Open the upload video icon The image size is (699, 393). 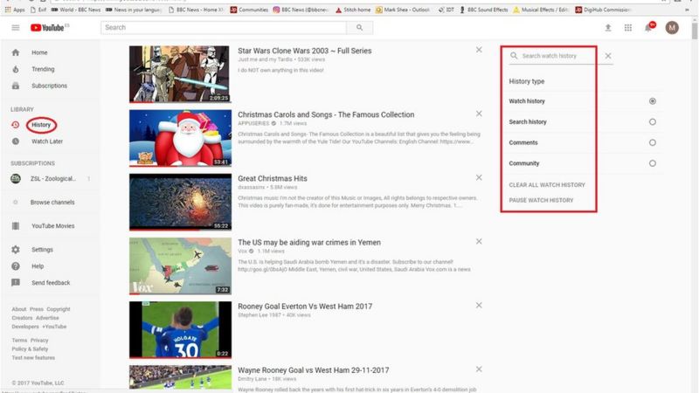[x=607, y=28]
